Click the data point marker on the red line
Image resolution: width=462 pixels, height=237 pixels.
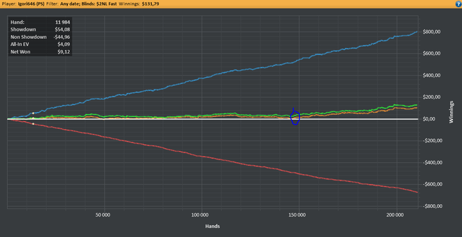[x=33, y=124]
